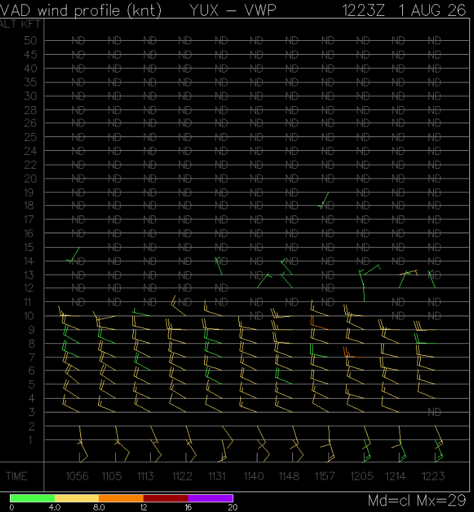This screenshot has height=512, width=474.
Task: Click the yellow 4–8 legend color band
Action: [x=76, y=498]
